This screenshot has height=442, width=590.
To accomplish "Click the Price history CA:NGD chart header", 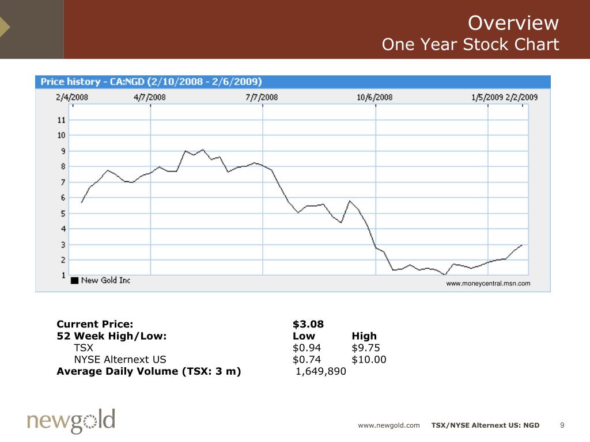I will click(x=151, y=82).
